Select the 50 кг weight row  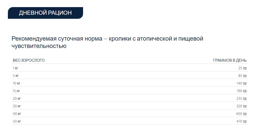click(x=130, y=121)
